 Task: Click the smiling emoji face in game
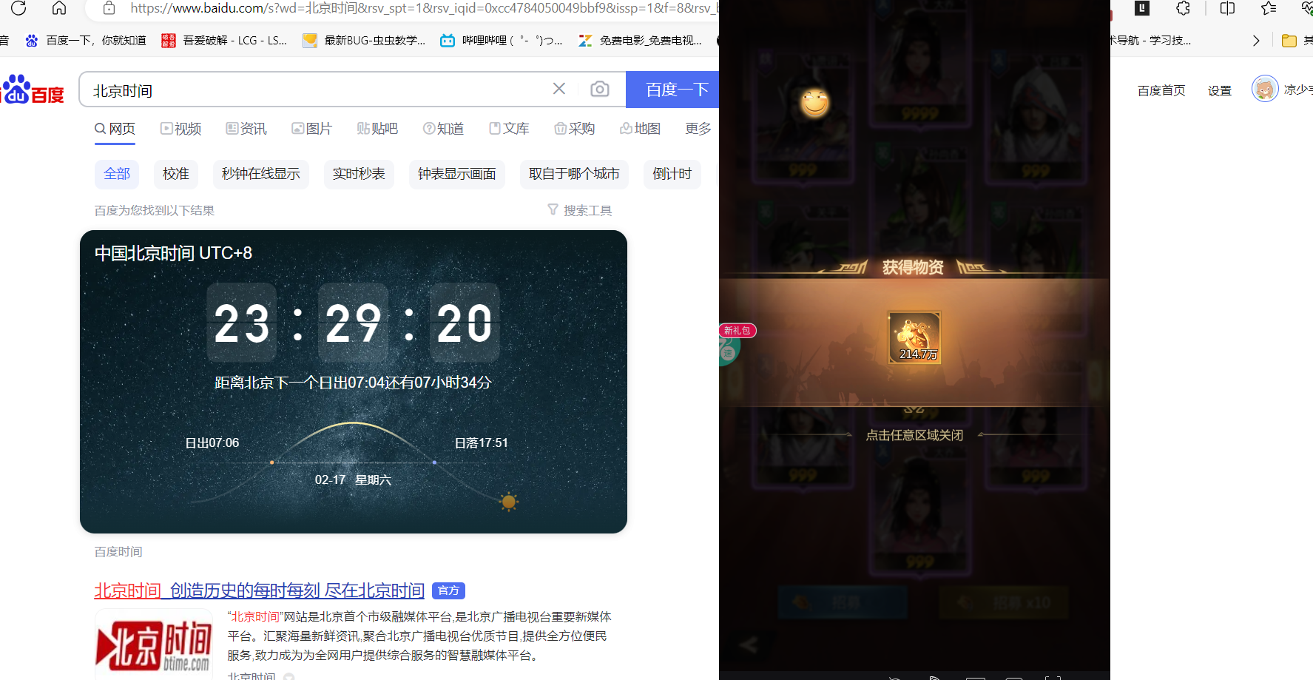pos(814,103)
